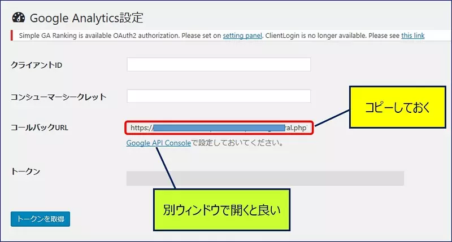Click the コンシューマーシークレット label
The width and height of the screenshot is (452, 242).
[x=59, y=96]
